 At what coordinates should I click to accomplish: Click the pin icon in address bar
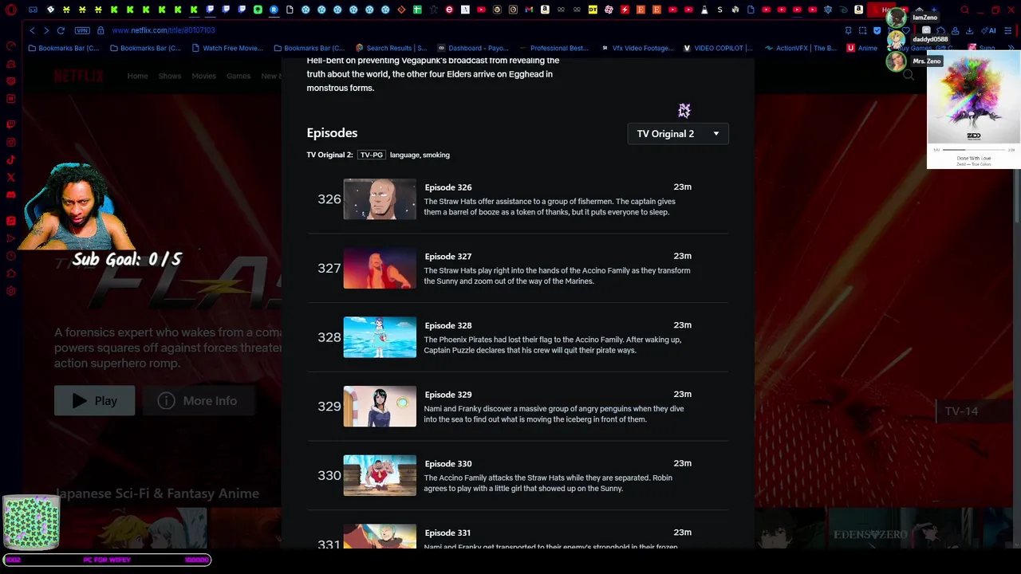(848, 30)
